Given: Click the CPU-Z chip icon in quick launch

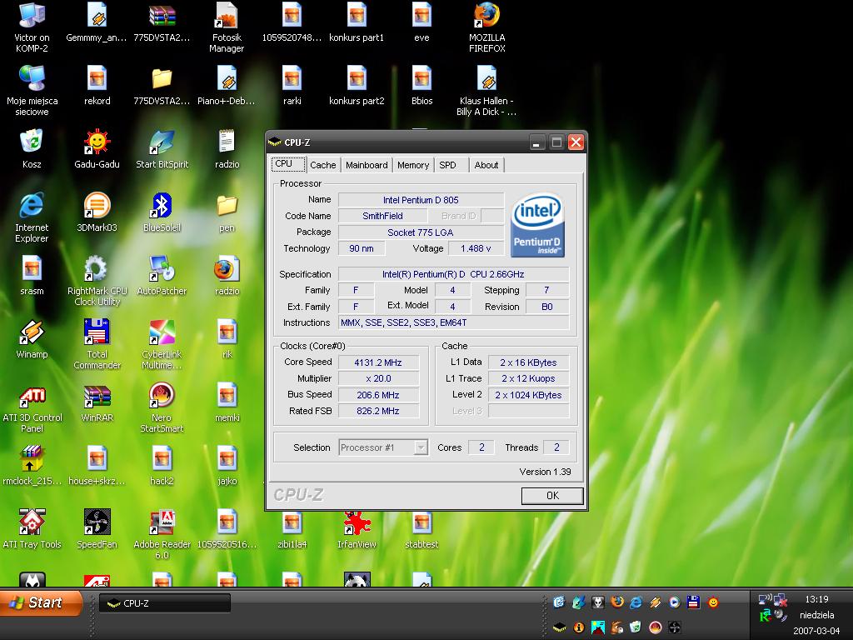Looking at the screenshot, I should (559, 627).
